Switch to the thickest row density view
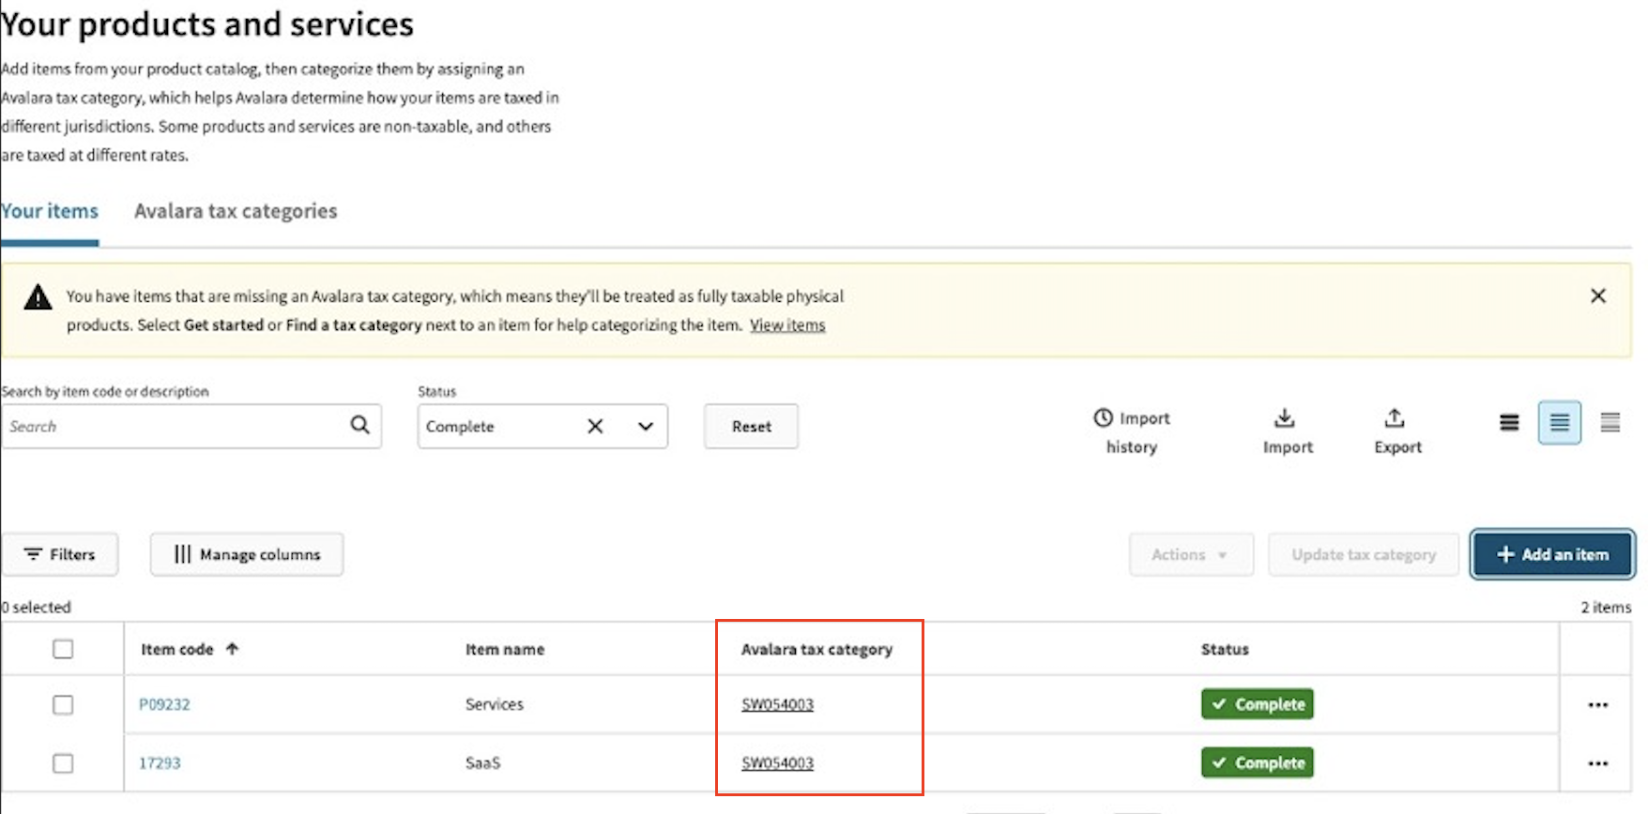Screen dimensions: 1648x814 point(1509,423)
